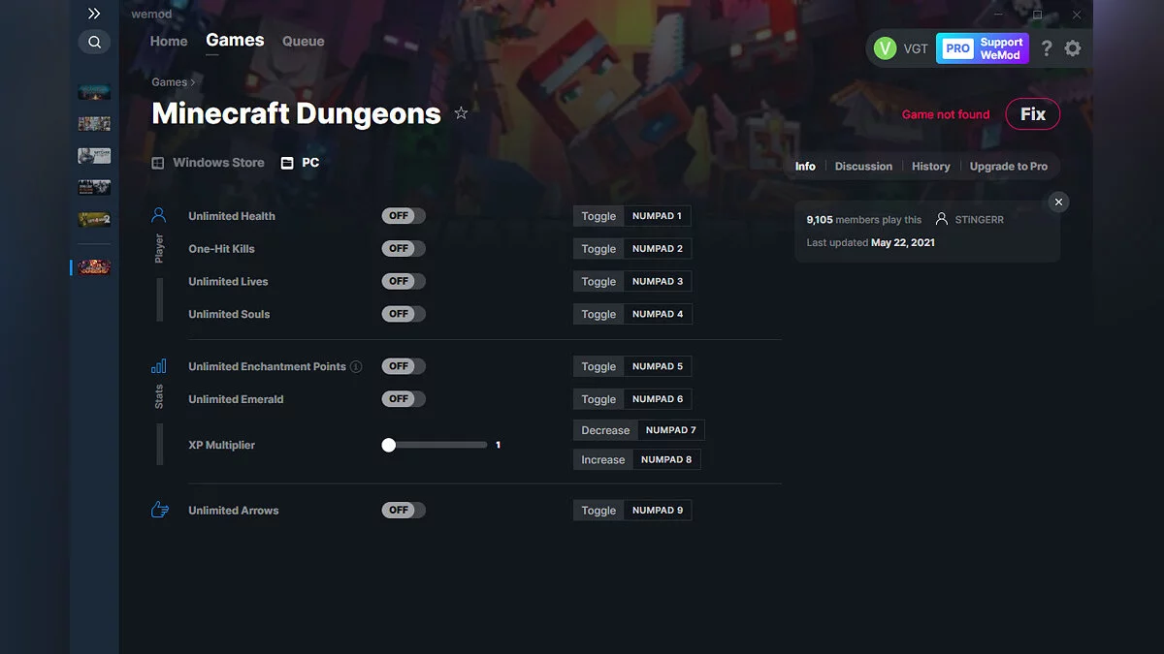Toggle Unlimited Health switch
Screen dimensions: 1164x654
(404, 216)
